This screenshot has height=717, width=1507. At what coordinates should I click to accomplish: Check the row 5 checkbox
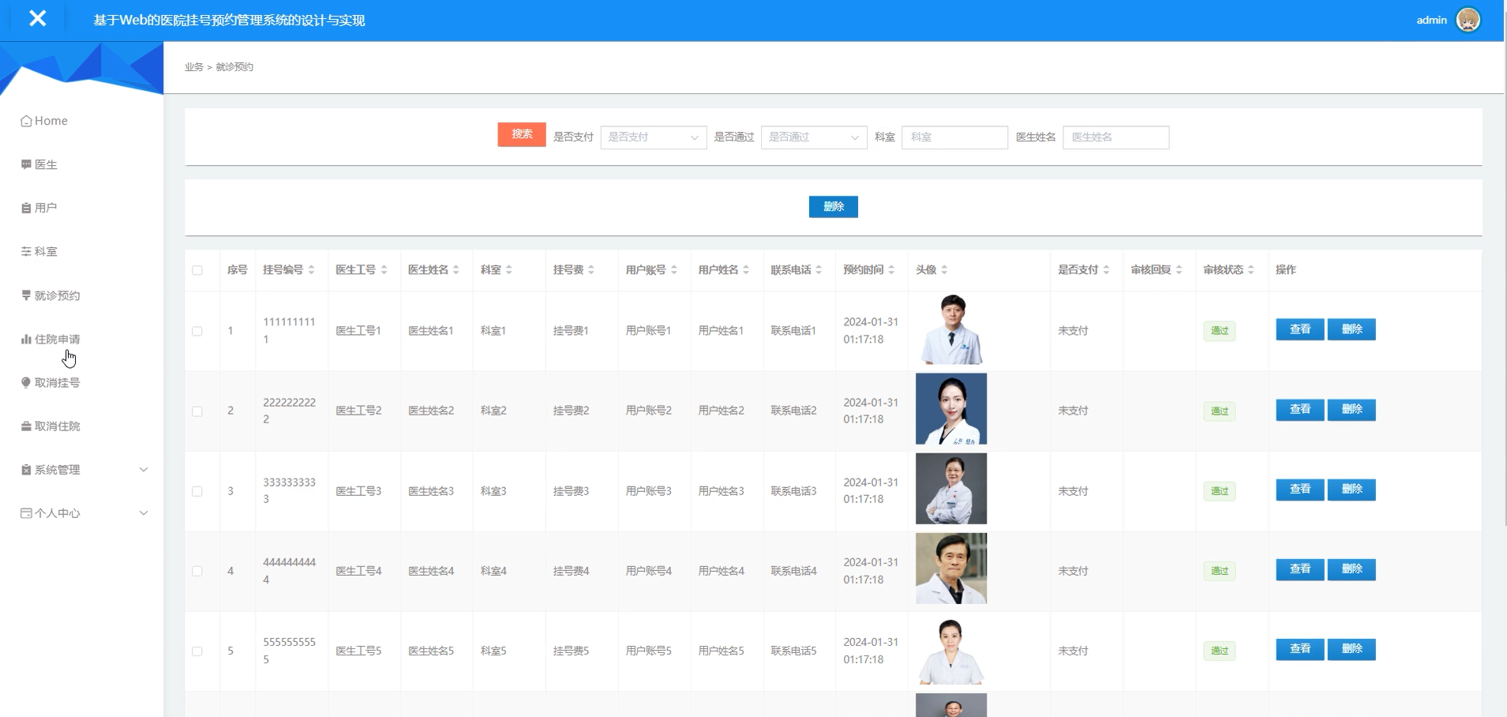(x=197, y=651)
